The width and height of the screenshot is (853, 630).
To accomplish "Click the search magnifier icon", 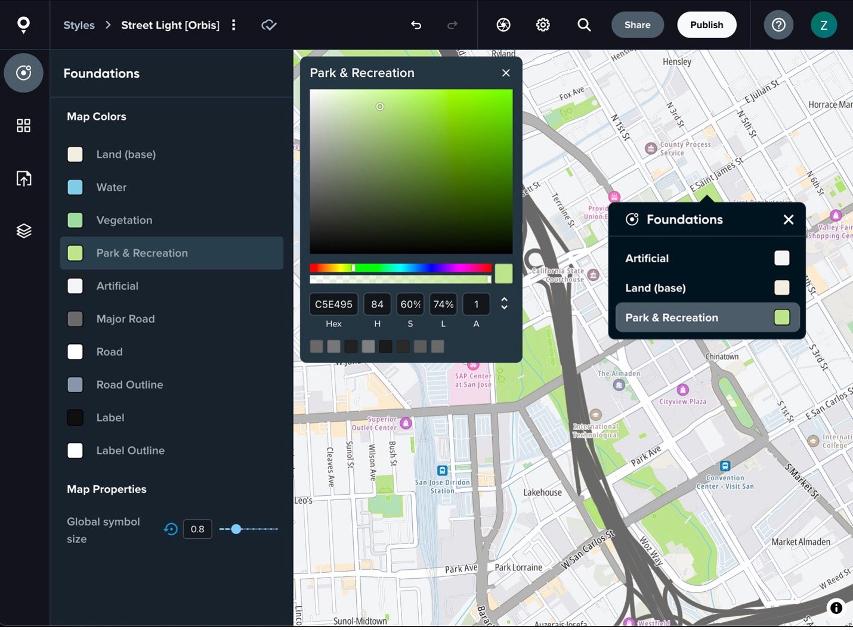I will [x=584, y=25].
